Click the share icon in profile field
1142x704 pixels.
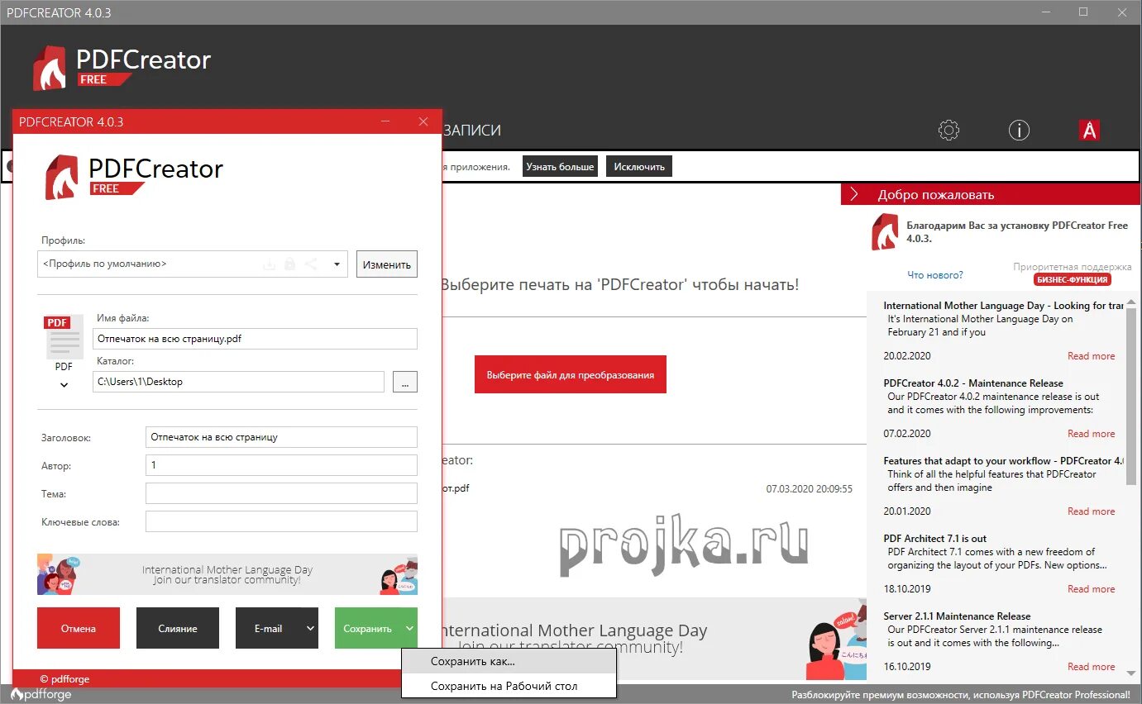[x=311, y=264]
